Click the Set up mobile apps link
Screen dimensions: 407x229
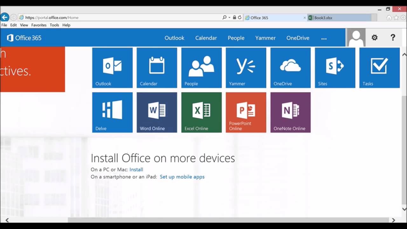click(182, 177)
